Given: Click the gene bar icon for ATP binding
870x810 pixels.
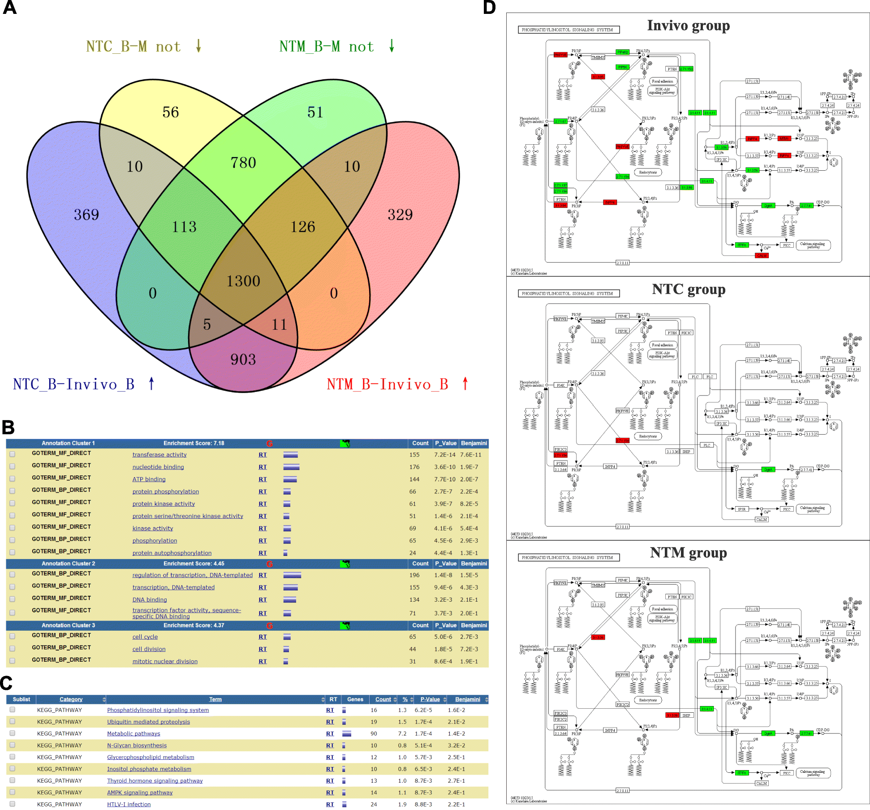Looking at the screenshot, I should coord(290,480).
